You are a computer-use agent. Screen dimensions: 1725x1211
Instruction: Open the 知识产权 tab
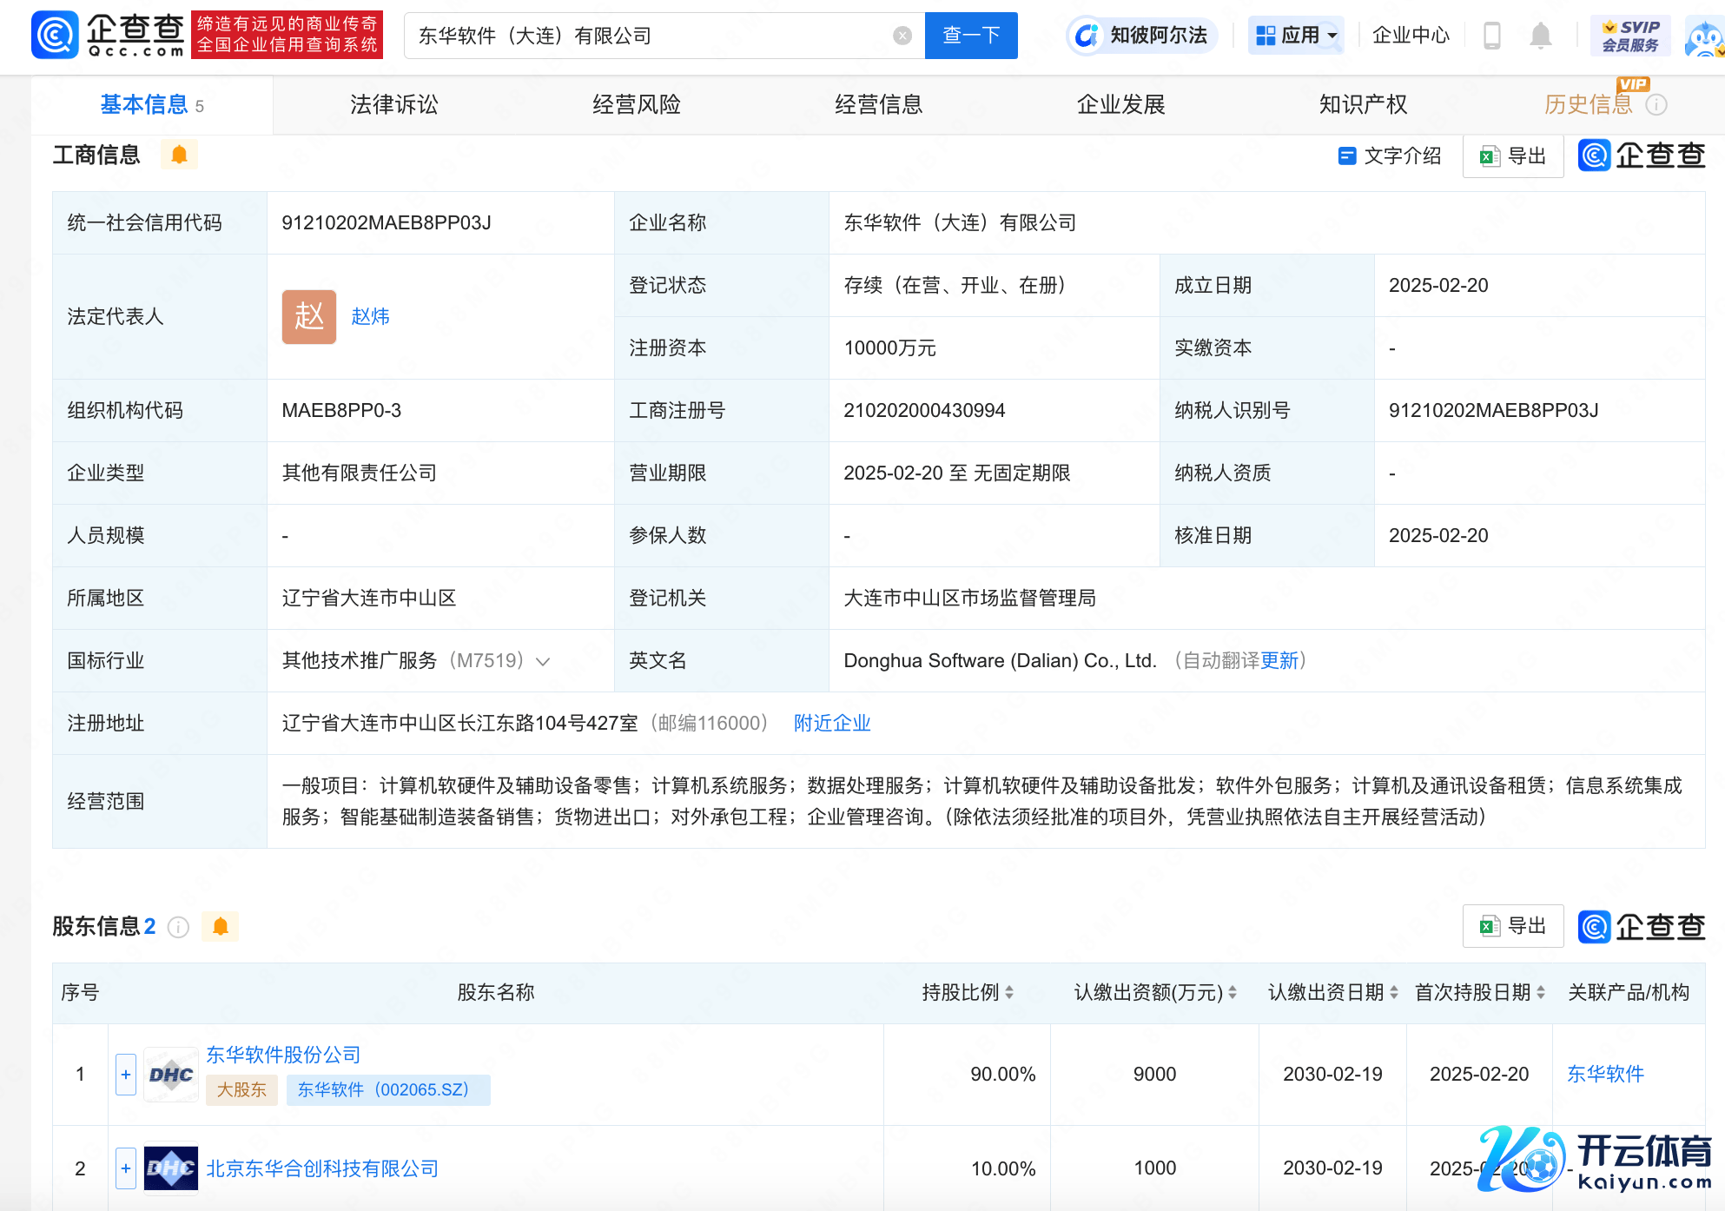click(1362, 105)
